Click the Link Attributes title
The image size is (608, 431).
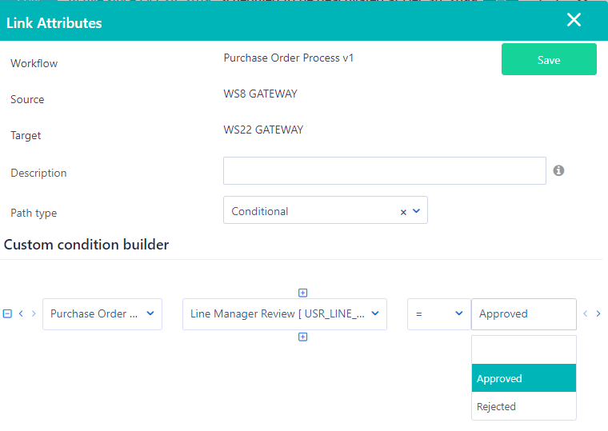click(x=54, y=23)
